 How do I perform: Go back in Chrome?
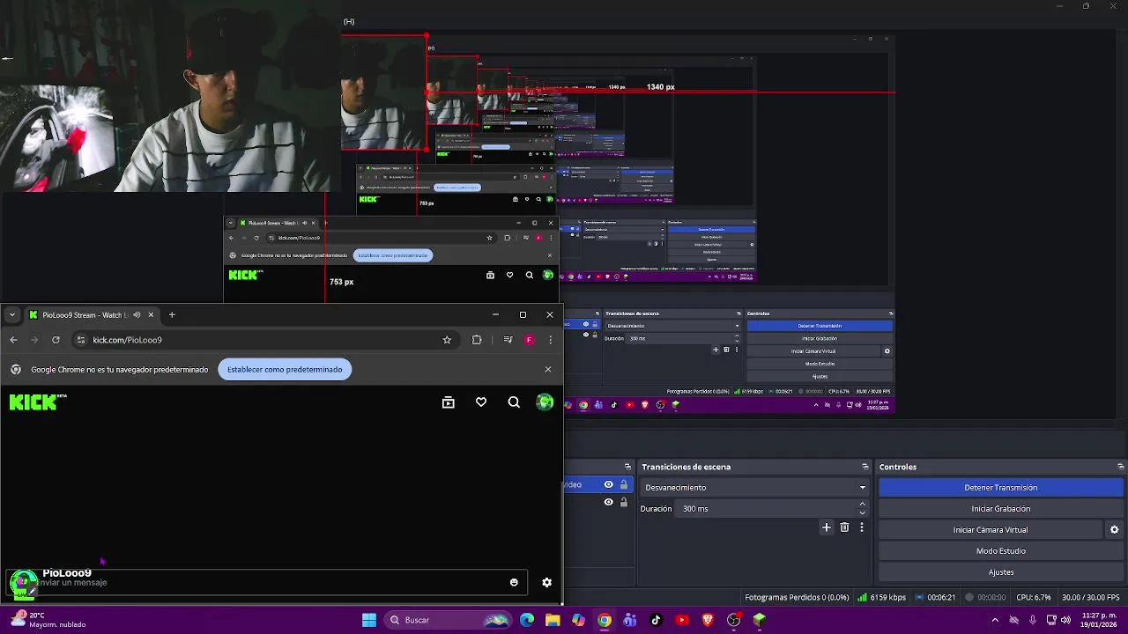tap(13, 340)
